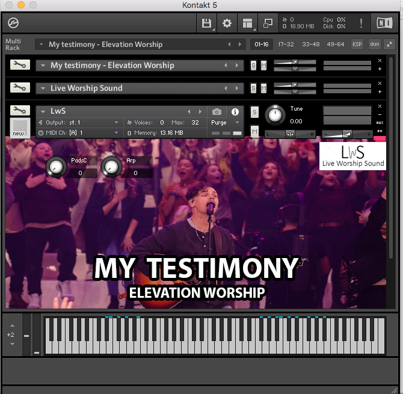Image resolution: width=403 pixels, height=394 pixels.
Task: Shift keyboard octave up with arrow
Action: coord(12,325)
